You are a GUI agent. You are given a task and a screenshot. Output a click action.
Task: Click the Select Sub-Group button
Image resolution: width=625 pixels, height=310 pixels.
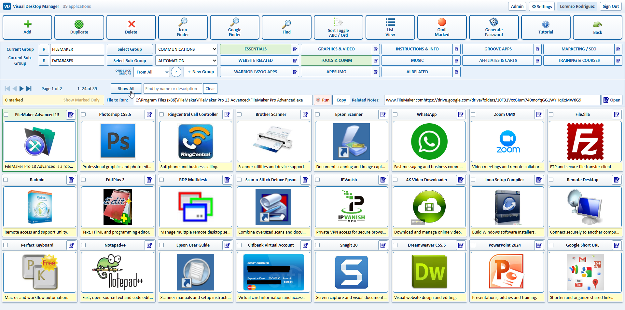[x=130, y=61]
